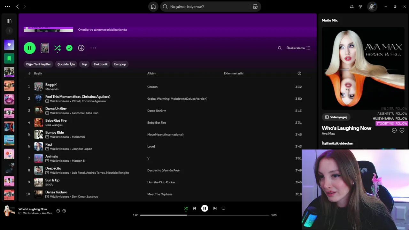Open the Özel sıralama sort dropdown

(x=298, y=48)
